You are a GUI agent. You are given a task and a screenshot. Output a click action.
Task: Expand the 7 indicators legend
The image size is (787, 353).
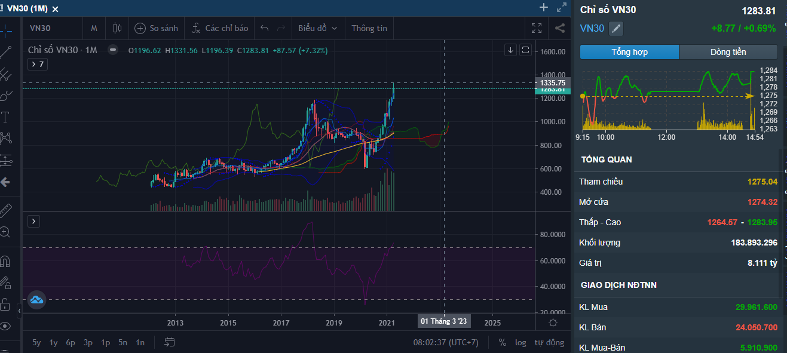point(37,64)
